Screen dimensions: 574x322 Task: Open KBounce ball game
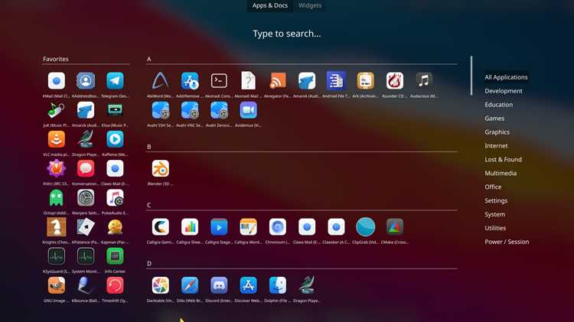coord(86,286)
